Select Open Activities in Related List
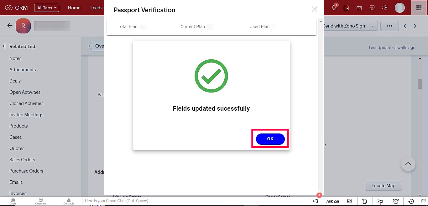Viewport: 428px width, 206px height. pyautogui.click(x=25, y=92)
